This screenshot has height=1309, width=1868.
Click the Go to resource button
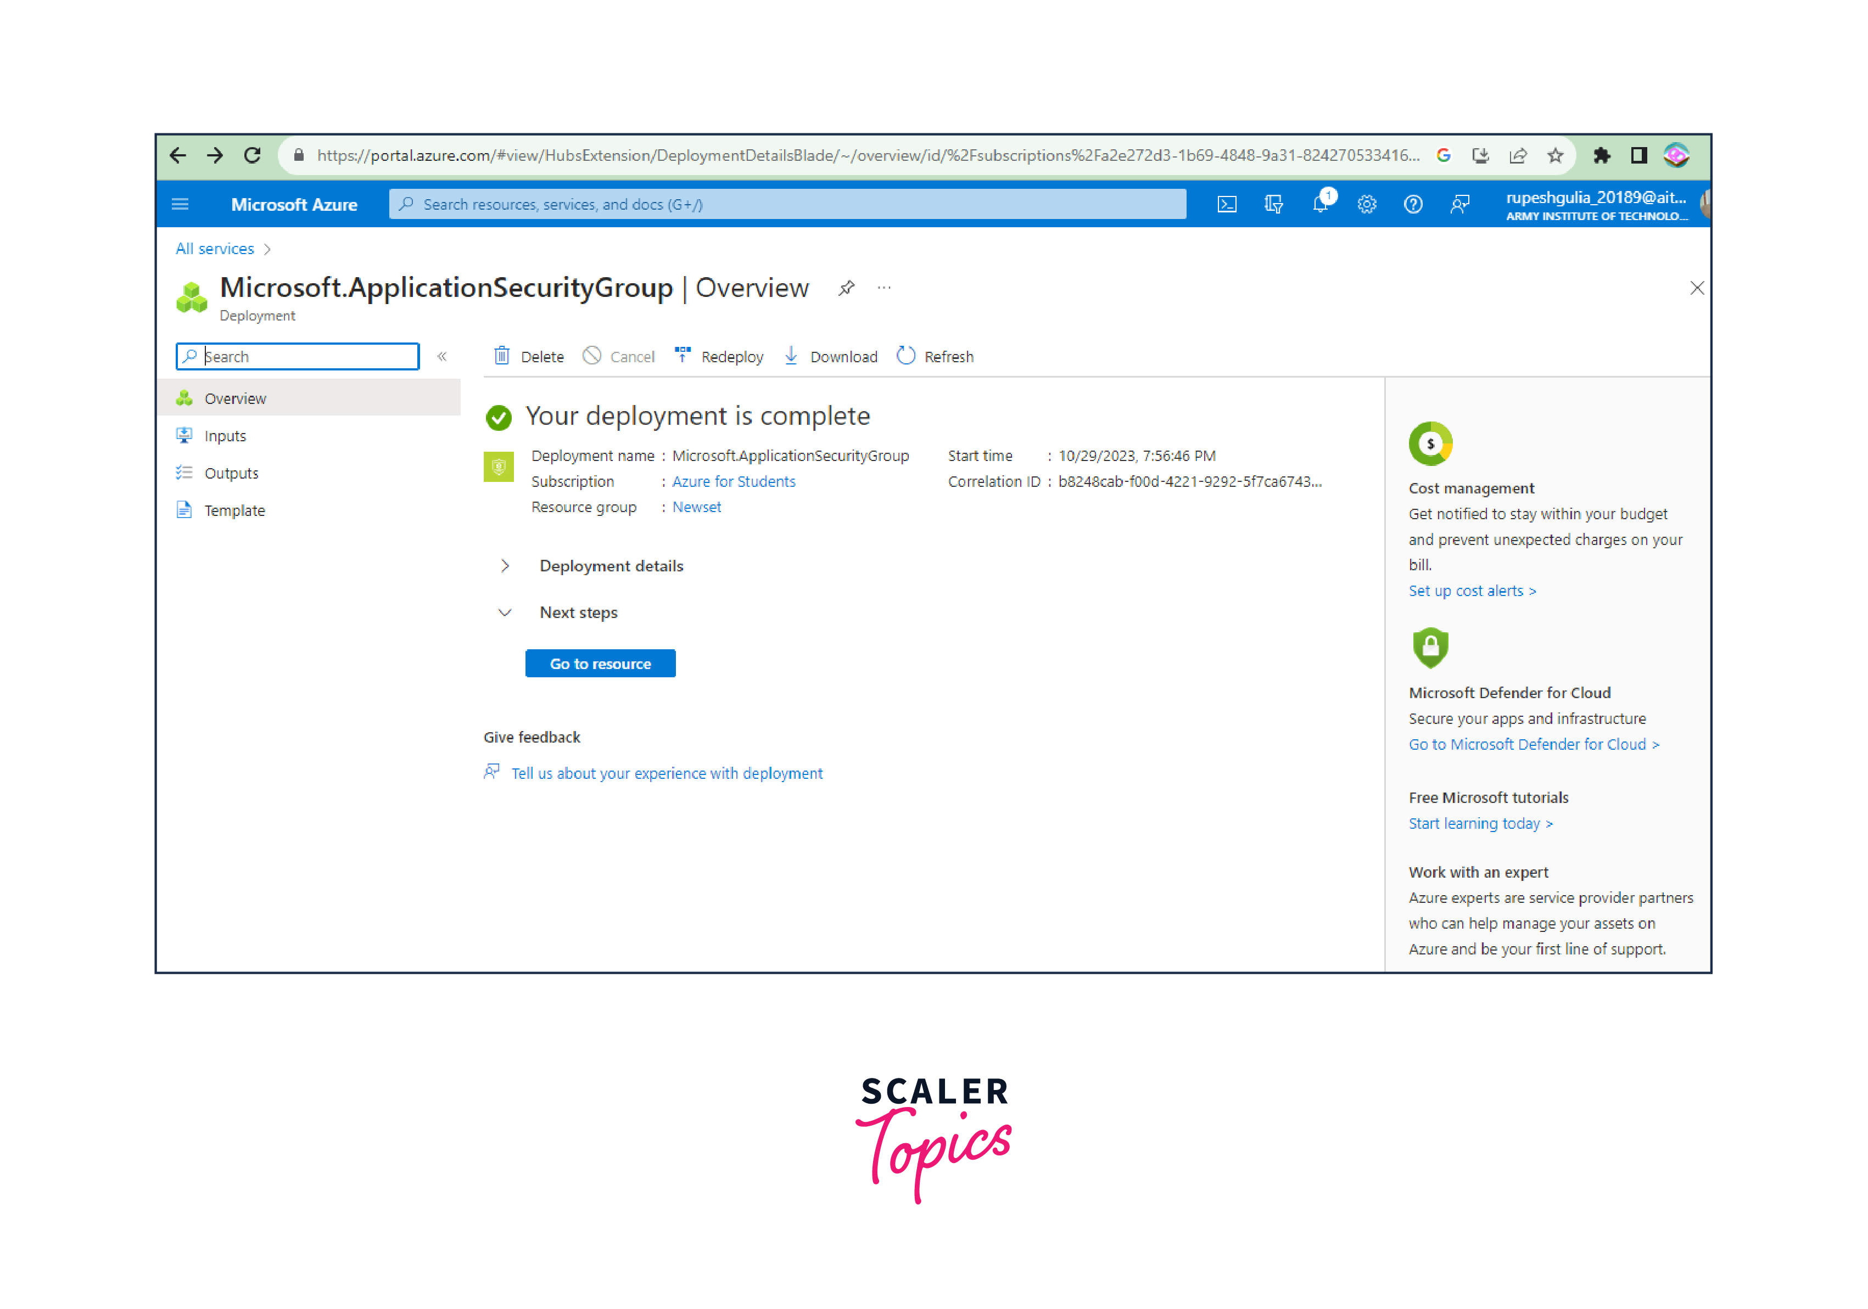click(600, 664)
